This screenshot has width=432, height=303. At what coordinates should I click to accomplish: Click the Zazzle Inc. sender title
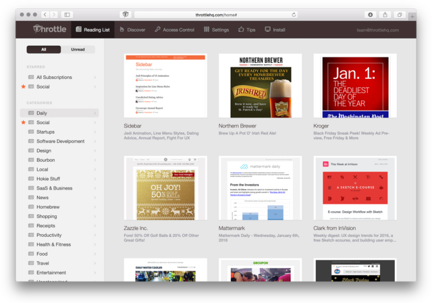(x=136, y=228)
